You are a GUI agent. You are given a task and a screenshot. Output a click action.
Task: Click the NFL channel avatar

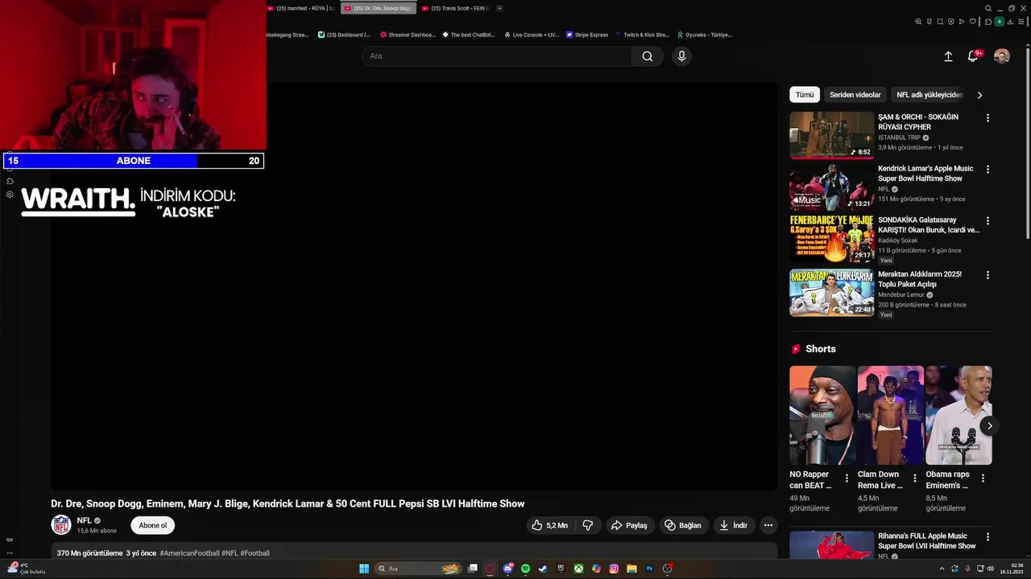click(x=61, y=525)
